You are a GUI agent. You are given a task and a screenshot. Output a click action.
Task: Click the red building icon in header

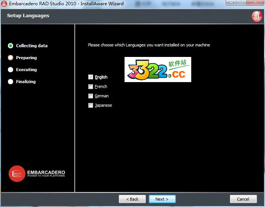click(257, 16)
